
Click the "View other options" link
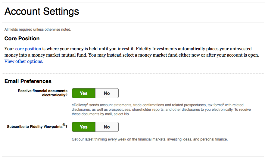(23, 61)
